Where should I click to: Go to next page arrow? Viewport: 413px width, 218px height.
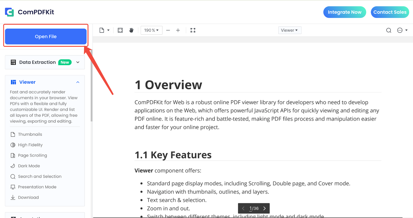[x=264, y=208]
